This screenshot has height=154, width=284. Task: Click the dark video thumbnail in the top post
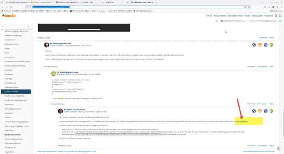pos(84,28)
